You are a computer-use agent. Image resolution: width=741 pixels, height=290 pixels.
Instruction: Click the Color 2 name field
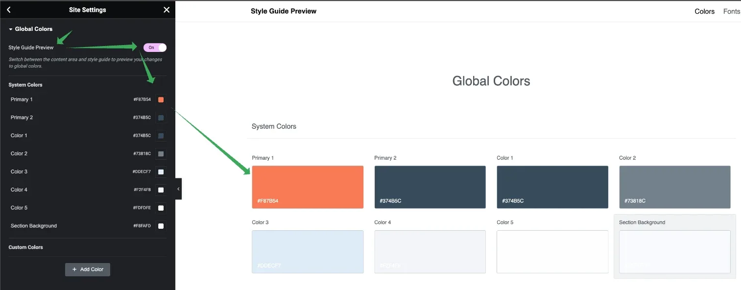tap(19, 154)
